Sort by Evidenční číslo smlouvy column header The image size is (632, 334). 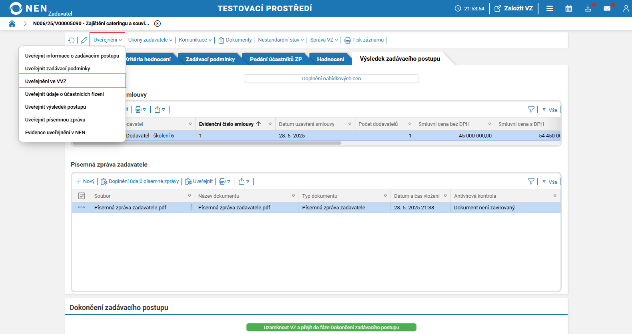click(x=226, y=124)
